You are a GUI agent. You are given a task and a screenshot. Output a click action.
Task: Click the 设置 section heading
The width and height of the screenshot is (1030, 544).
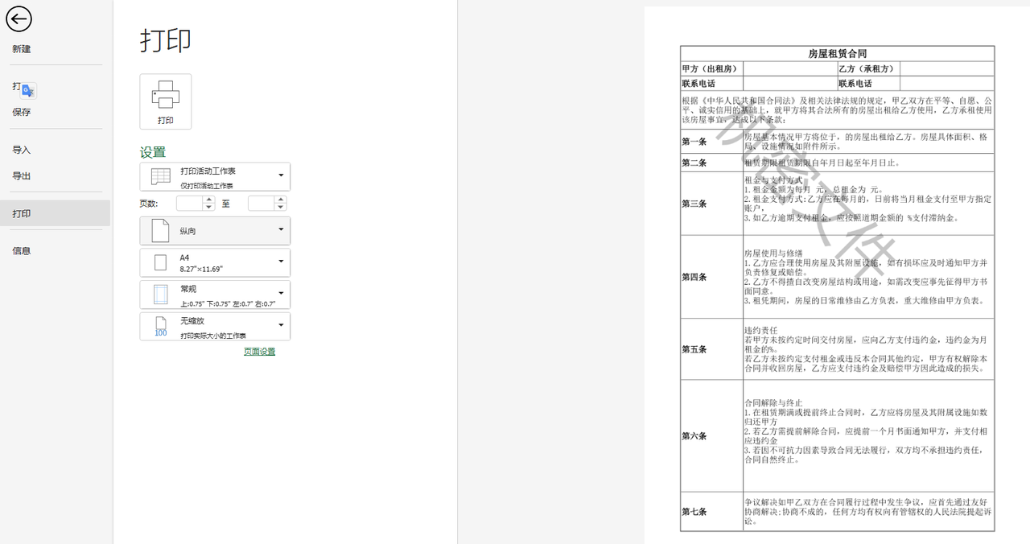pos(153,152)
